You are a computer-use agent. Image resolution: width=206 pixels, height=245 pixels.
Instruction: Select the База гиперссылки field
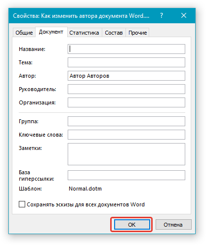point(126,175)
